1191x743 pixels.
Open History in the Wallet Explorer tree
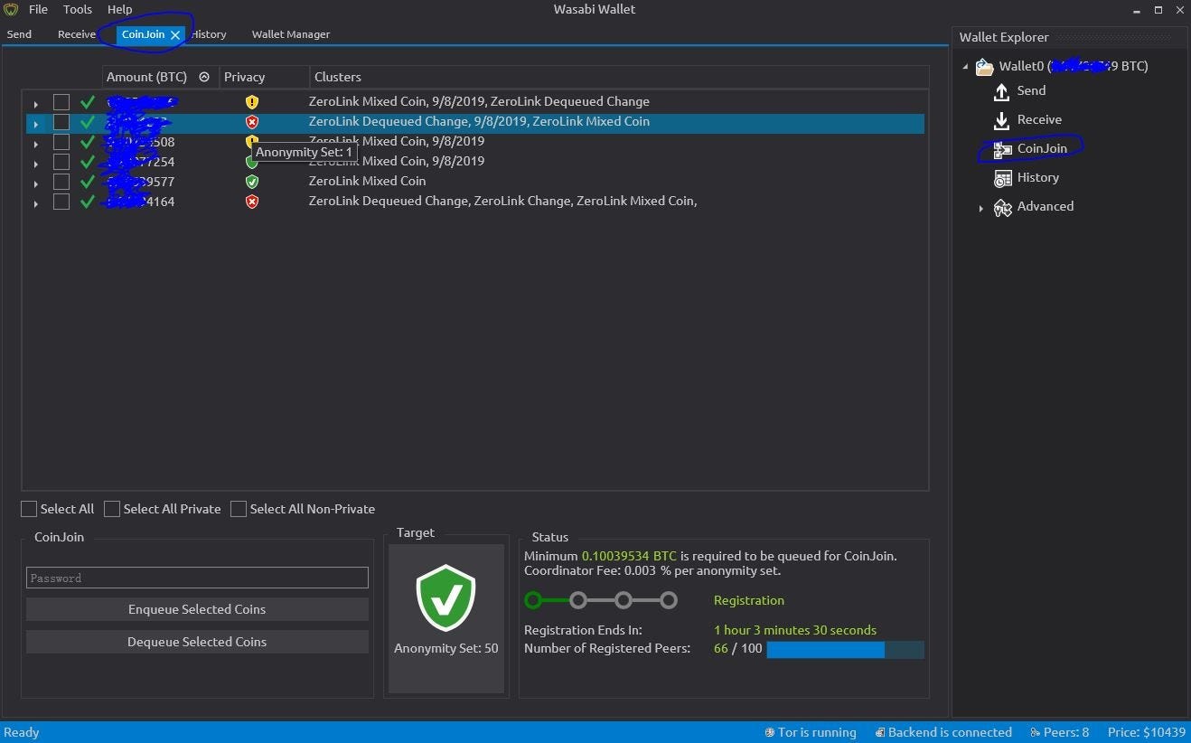tap(1037, 177)
